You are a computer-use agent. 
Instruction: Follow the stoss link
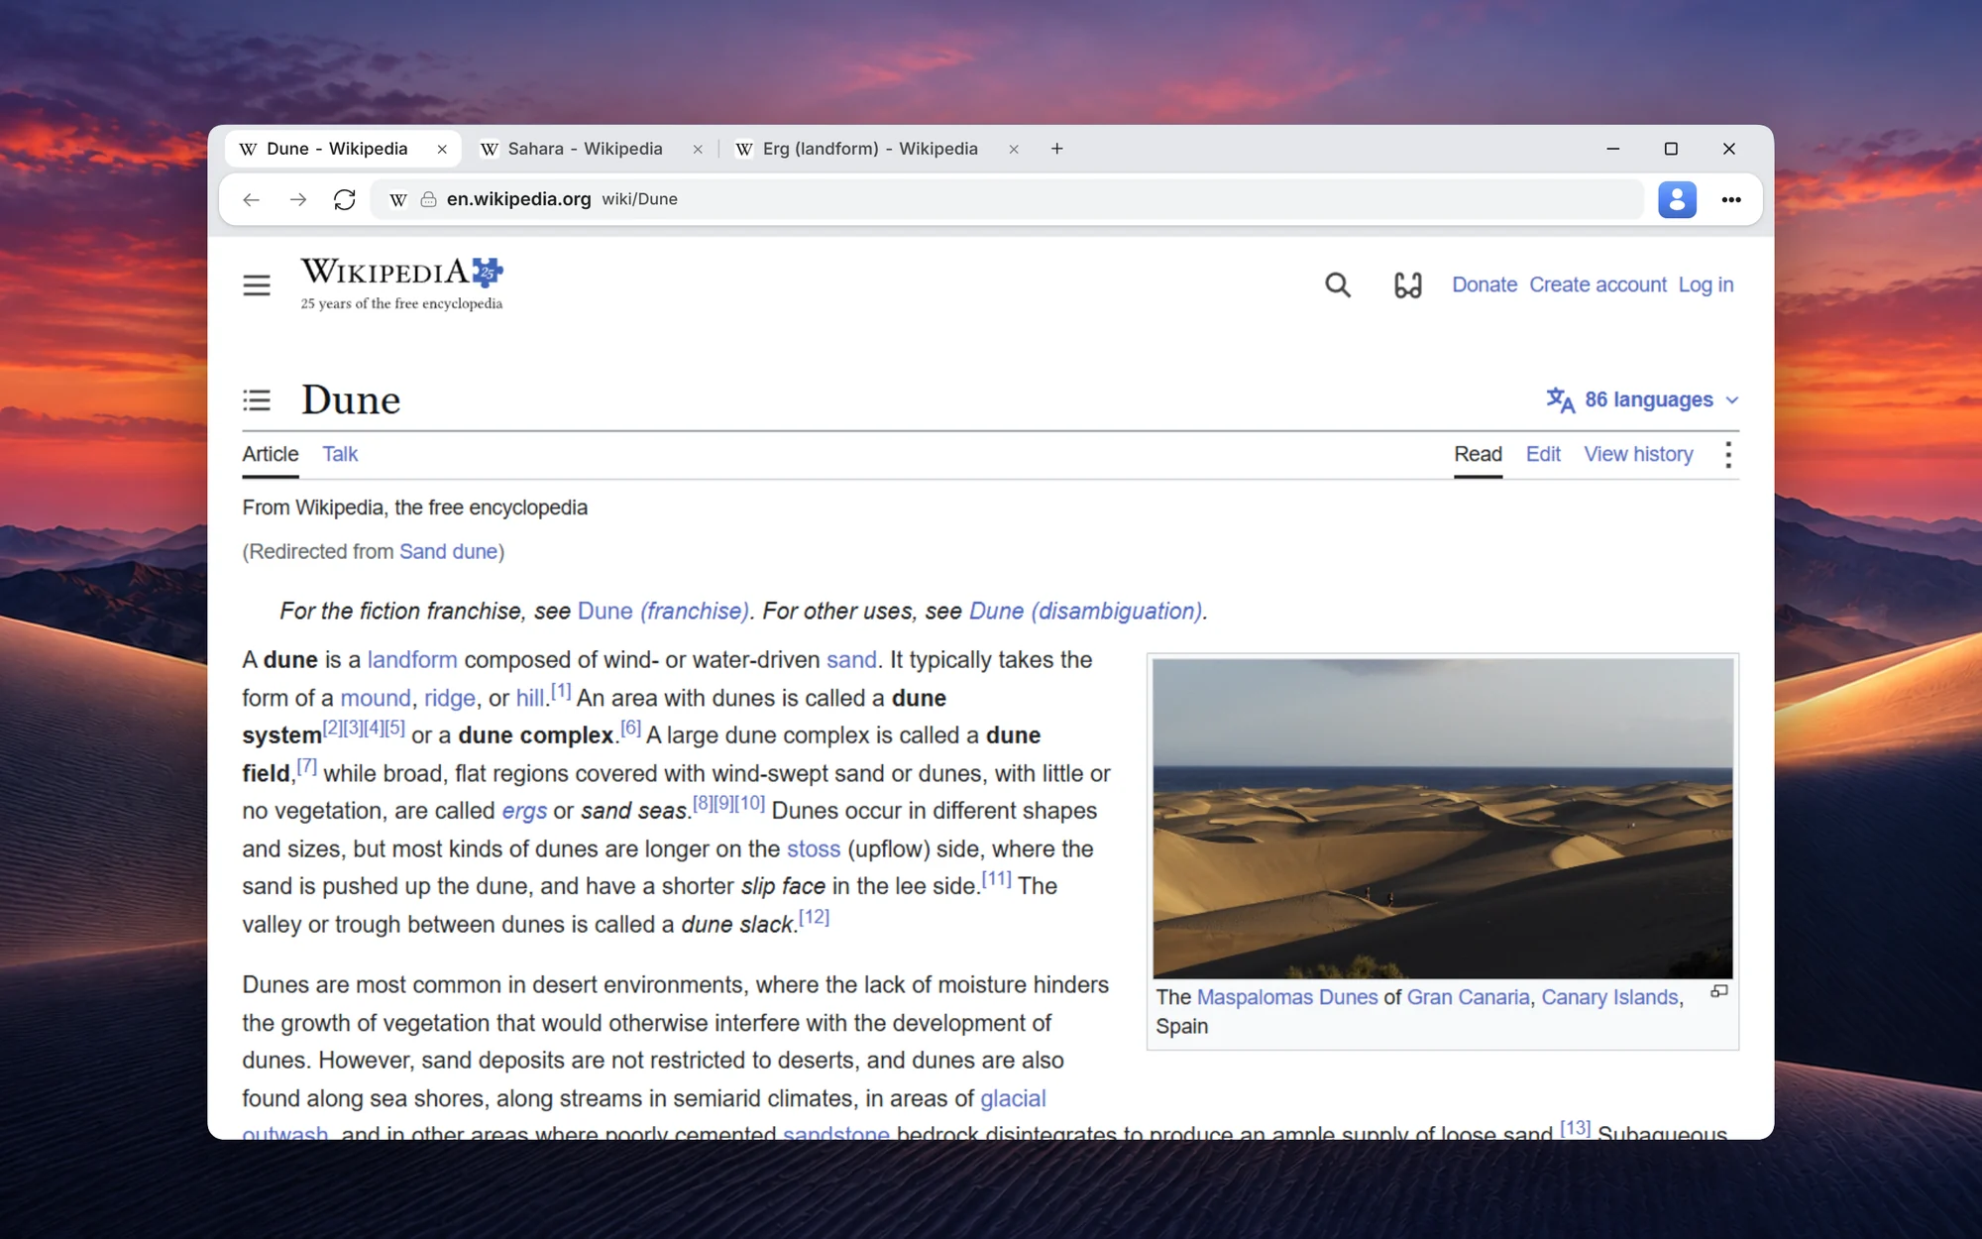tap(814, 849)
